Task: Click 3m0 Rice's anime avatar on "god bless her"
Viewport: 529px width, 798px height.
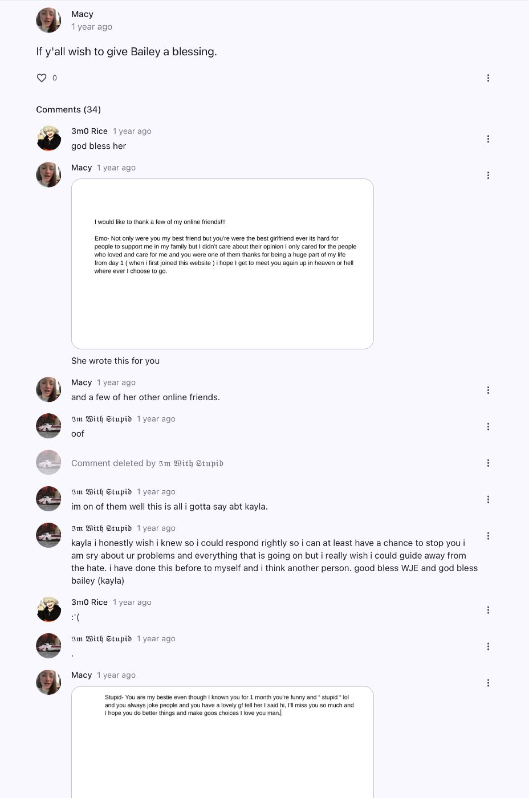Action: pyautogui.click(x=48, y=139)
